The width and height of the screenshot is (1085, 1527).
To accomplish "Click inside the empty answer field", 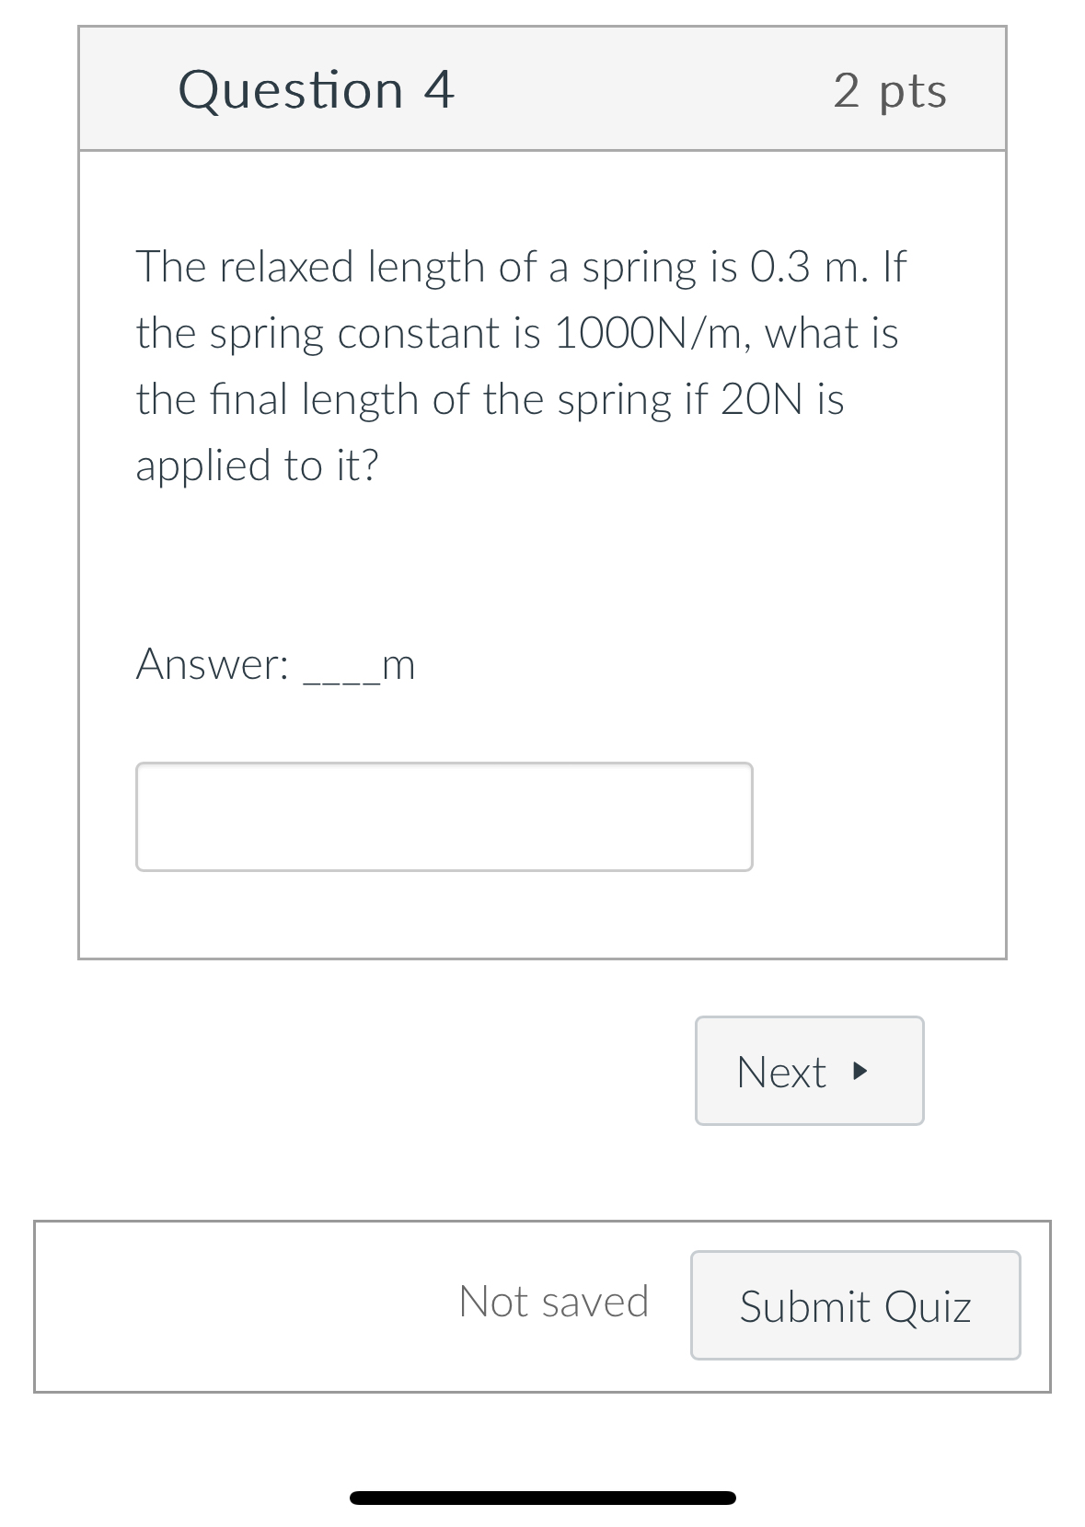I will [444, 815].
